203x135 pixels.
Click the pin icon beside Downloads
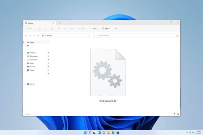[48, 60]
